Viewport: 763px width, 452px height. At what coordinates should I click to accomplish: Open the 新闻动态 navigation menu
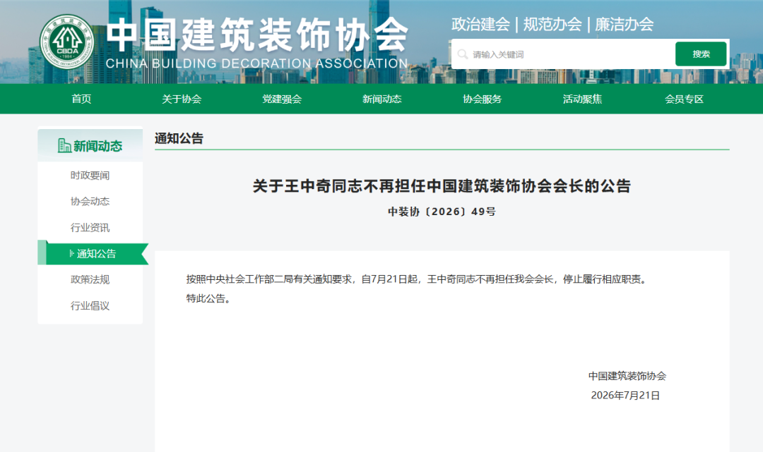click(x=382, y=99)
